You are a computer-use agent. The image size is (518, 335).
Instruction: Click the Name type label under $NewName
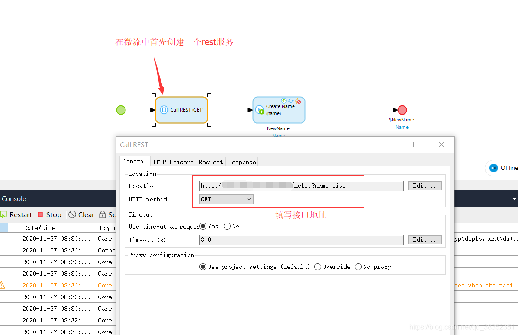402,127
